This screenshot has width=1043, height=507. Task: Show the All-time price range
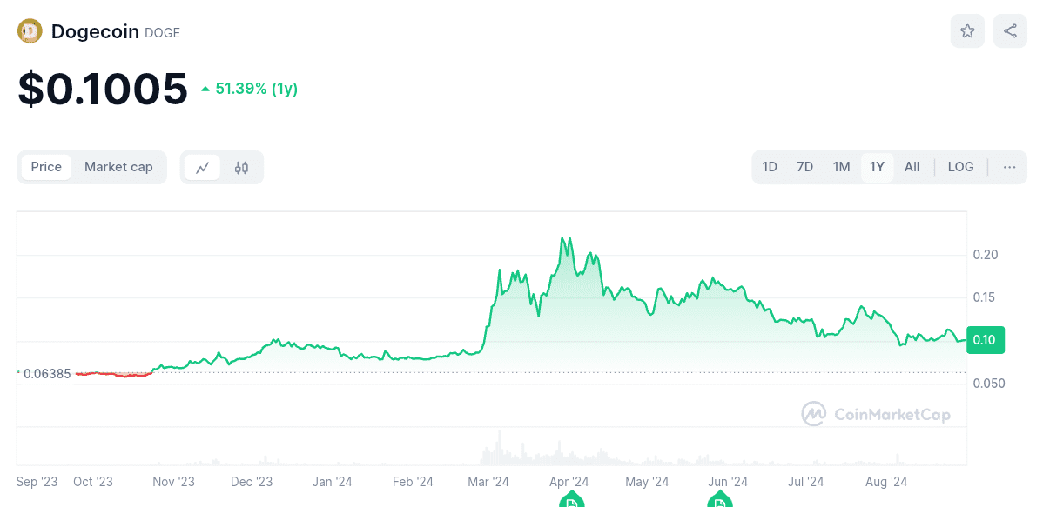click(x=912, y=167)
